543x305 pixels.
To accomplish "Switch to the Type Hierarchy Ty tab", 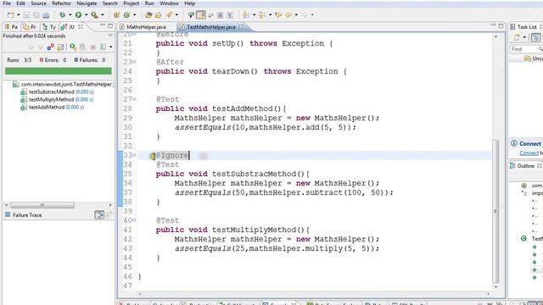I will pyautogui.click(x=49, y=27).
